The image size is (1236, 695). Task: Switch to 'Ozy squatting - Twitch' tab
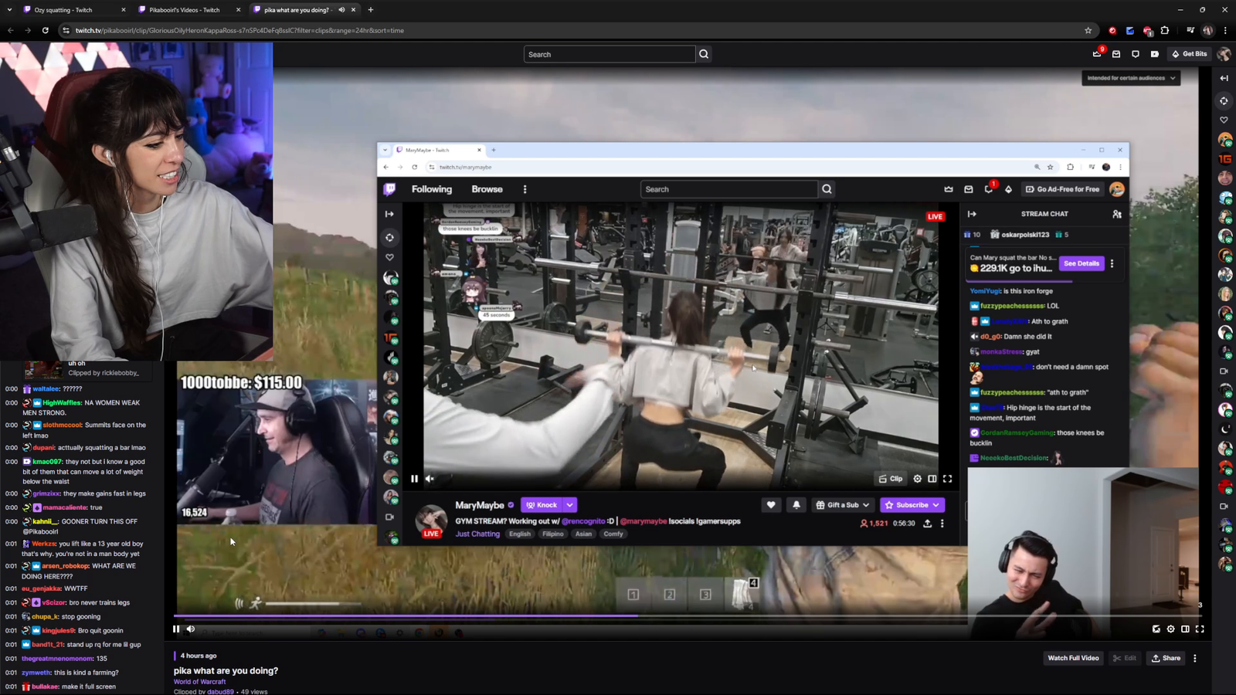point(73,10)
